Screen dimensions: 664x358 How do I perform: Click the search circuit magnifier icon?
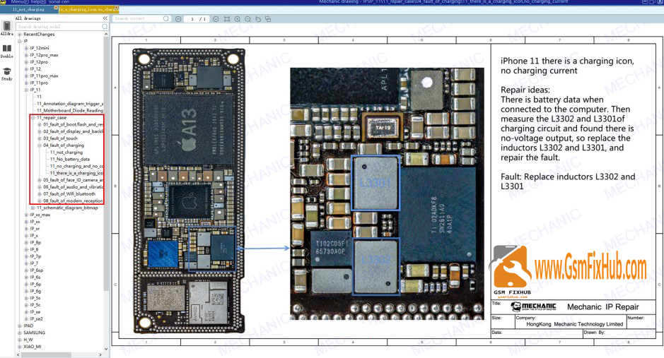tap(166, 18)
